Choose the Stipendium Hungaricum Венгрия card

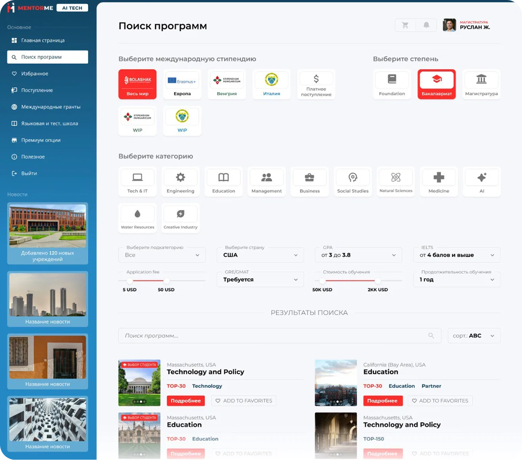tap(227, 84)
